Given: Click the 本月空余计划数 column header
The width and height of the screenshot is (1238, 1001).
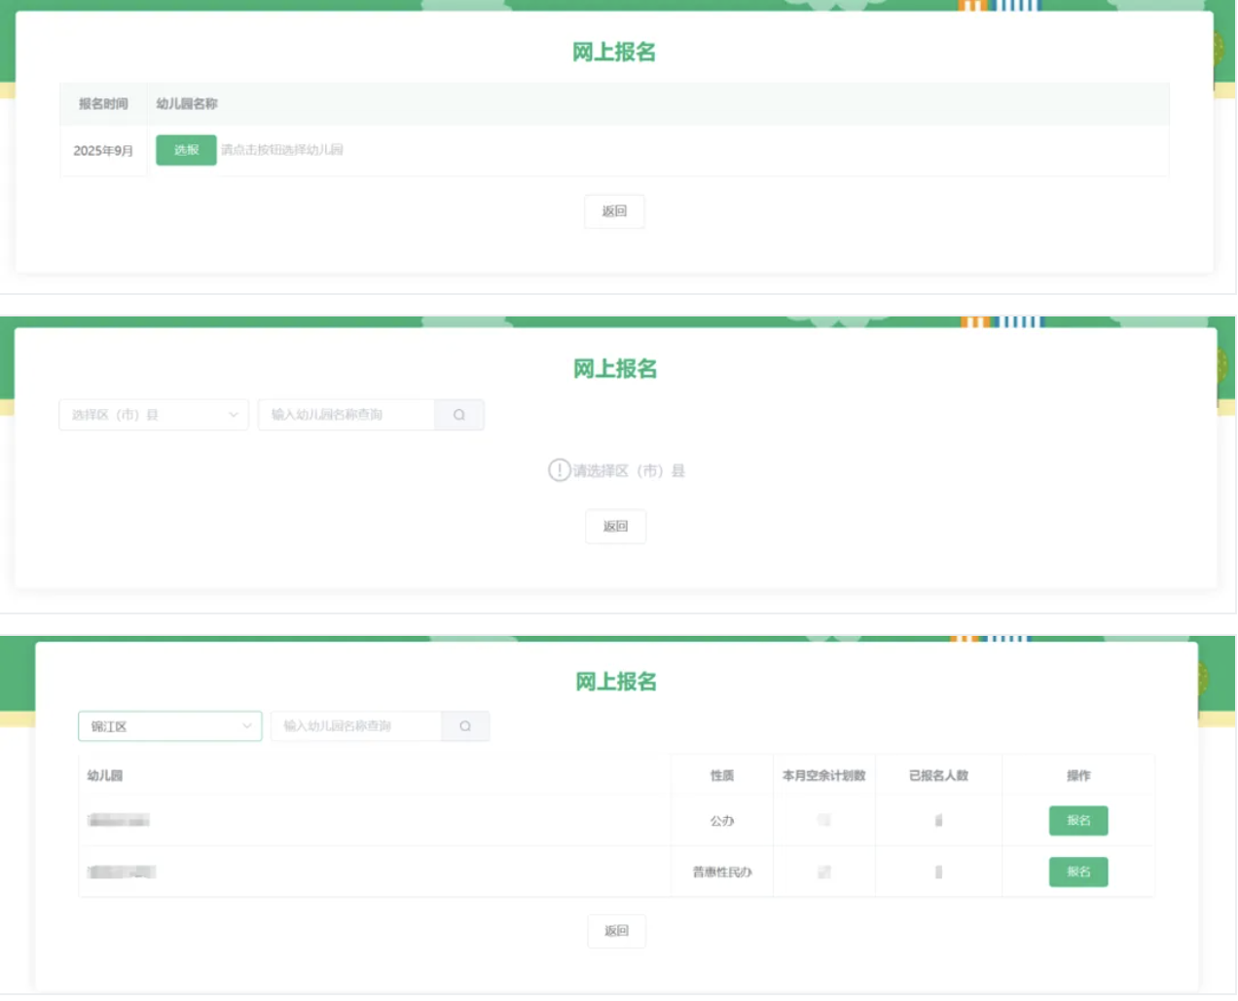Looking at the screenshot, I should (x=823, y=776).
